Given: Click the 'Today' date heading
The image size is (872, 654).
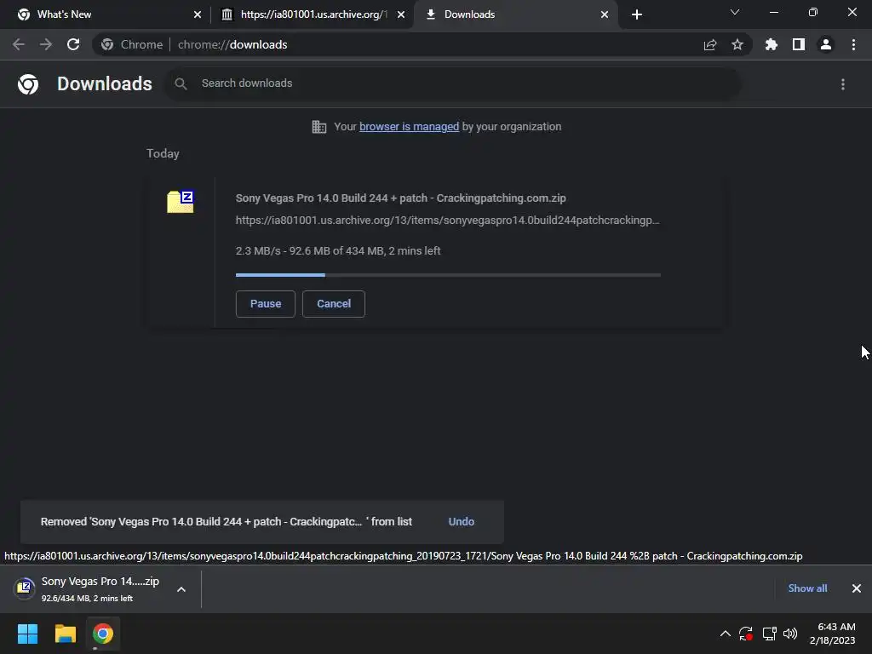Looking at the screenshot, I should coord(163,153).
